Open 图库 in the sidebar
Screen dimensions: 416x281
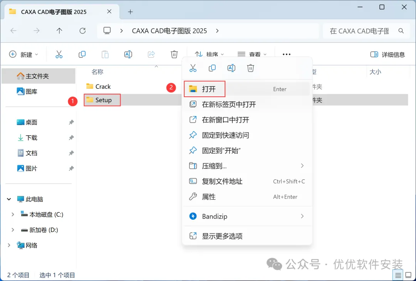click(27, 91)
